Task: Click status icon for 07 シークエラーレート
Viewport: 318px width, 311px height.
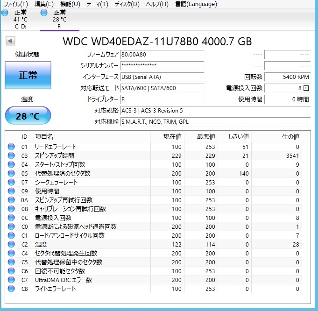Action: 11,182
